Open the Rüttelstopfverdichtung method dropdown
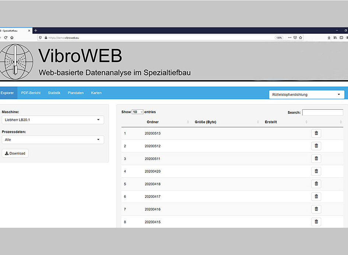This screenshot has width=348, height=255. pyautogui.click(x=307, y=95)
